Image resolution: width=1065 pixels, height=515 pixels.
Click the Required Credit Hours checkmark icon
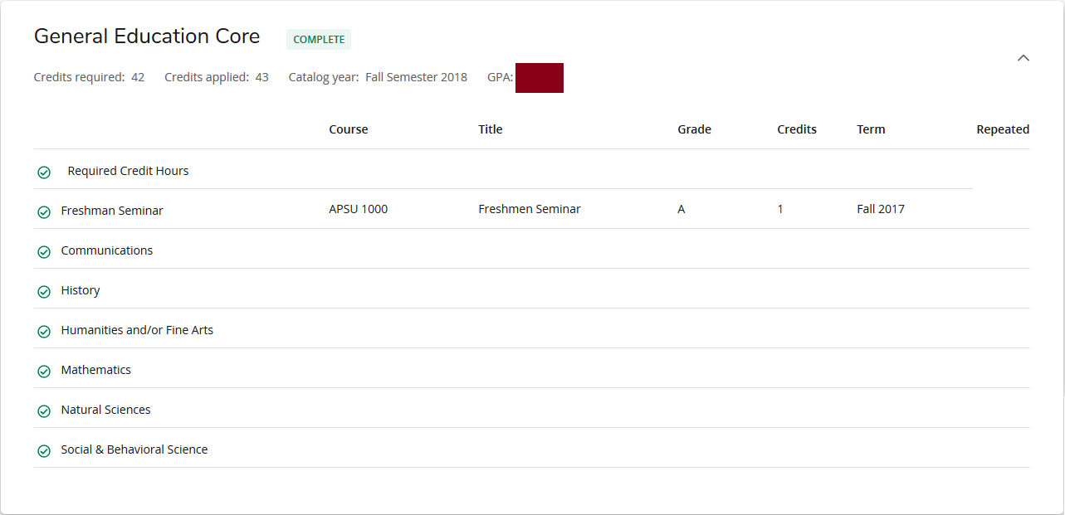pos(44,172)
